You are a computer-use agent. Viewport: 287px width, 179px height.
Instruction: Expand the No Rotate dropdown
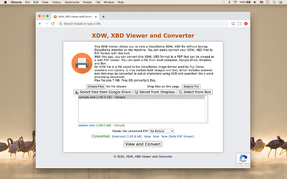point(161,131)
